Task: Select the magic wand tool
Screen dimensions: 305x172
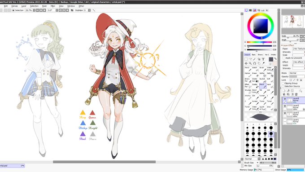Action: (x=255, y=59)
